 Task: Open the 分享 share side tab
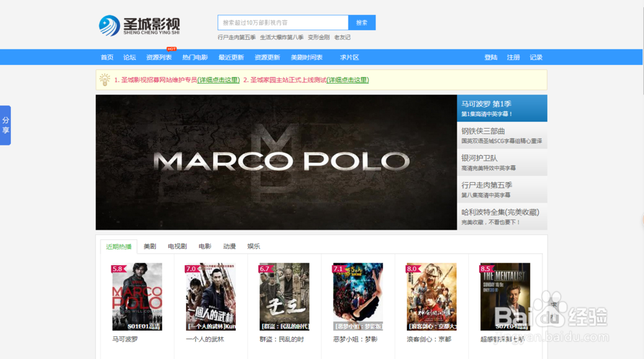point(5,125)
